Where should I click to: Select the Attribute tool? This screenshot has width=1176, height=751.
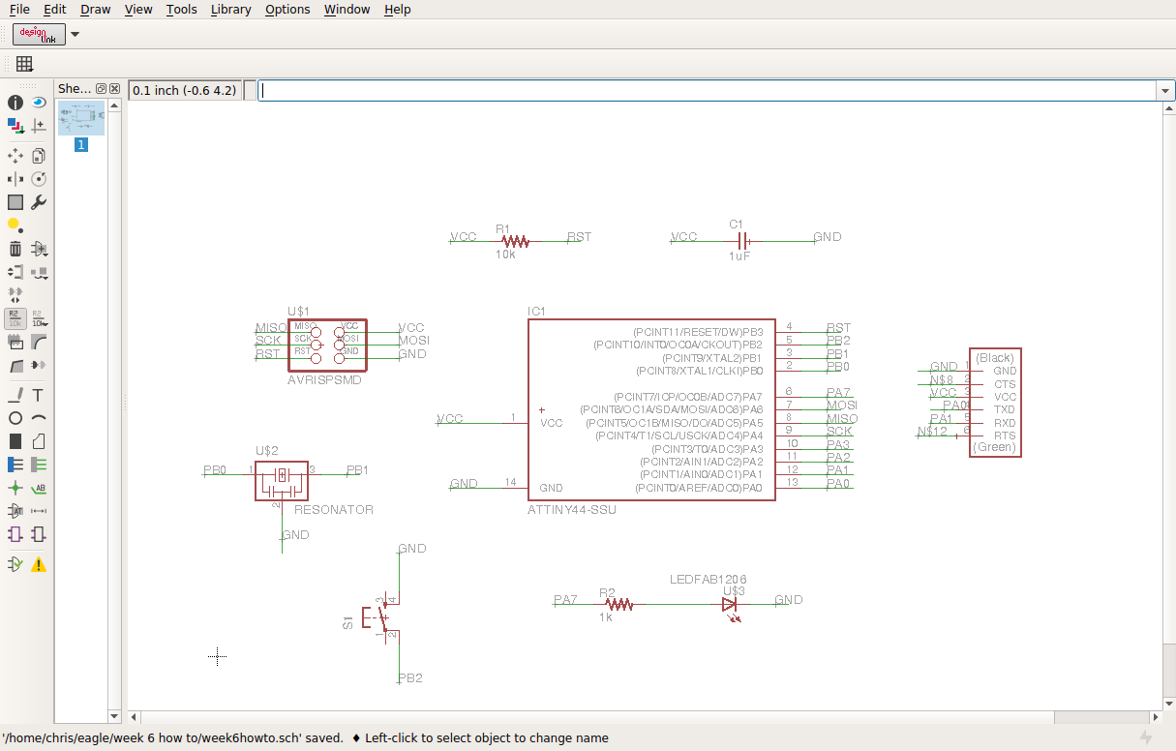(15, 511)
